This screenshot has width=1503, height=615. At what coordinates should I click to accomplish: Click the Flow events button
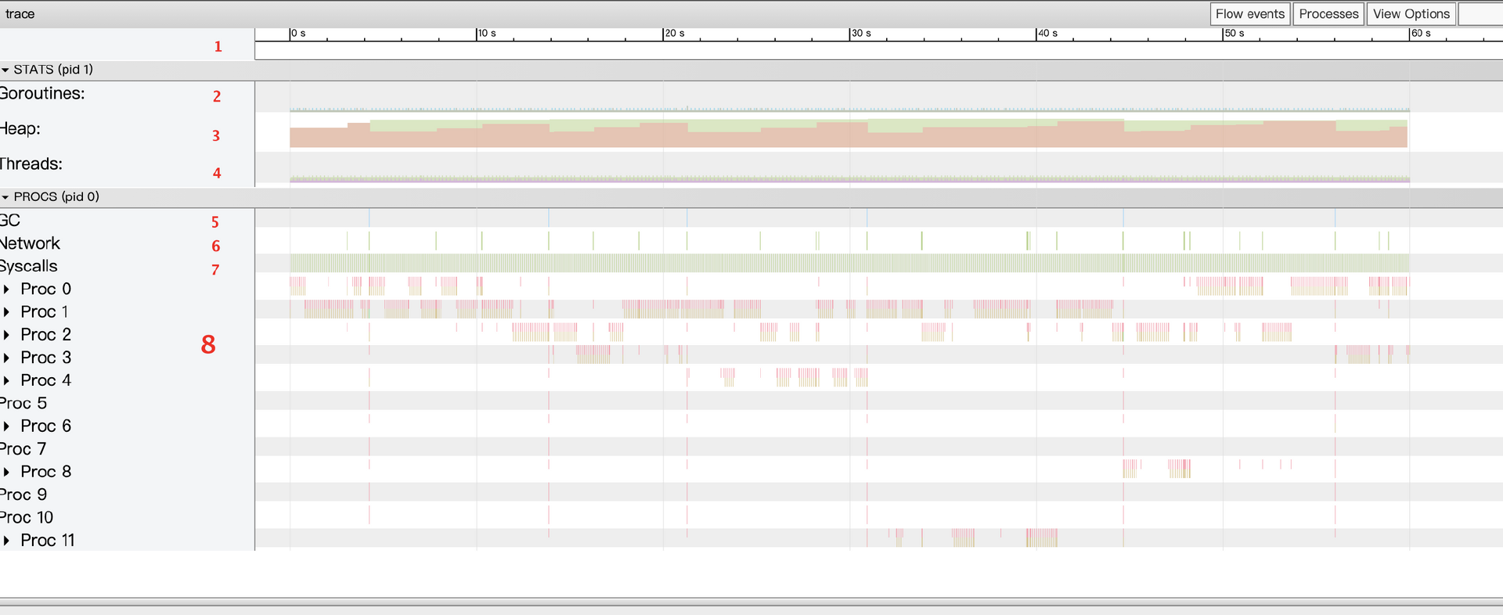1249,14
